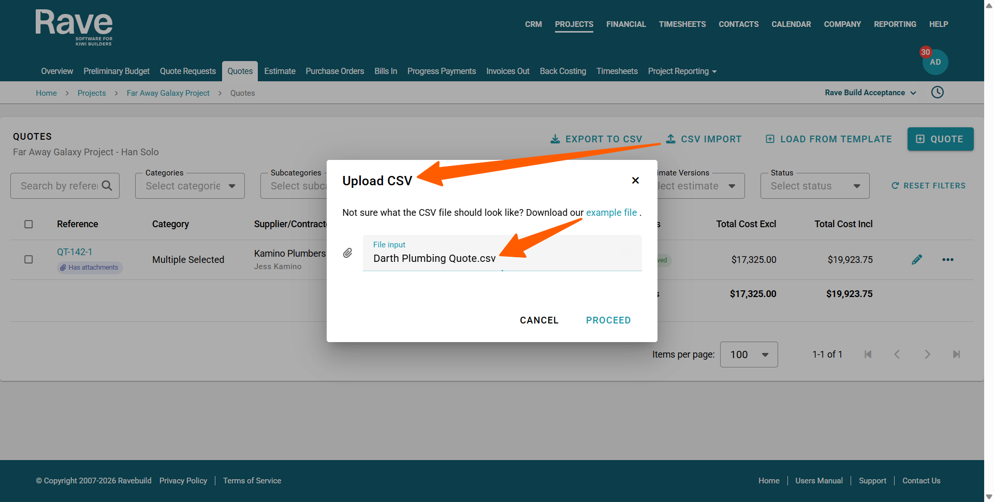Click Reset Filters button
The width and height of the screenshot is (994, 502).
928,186
